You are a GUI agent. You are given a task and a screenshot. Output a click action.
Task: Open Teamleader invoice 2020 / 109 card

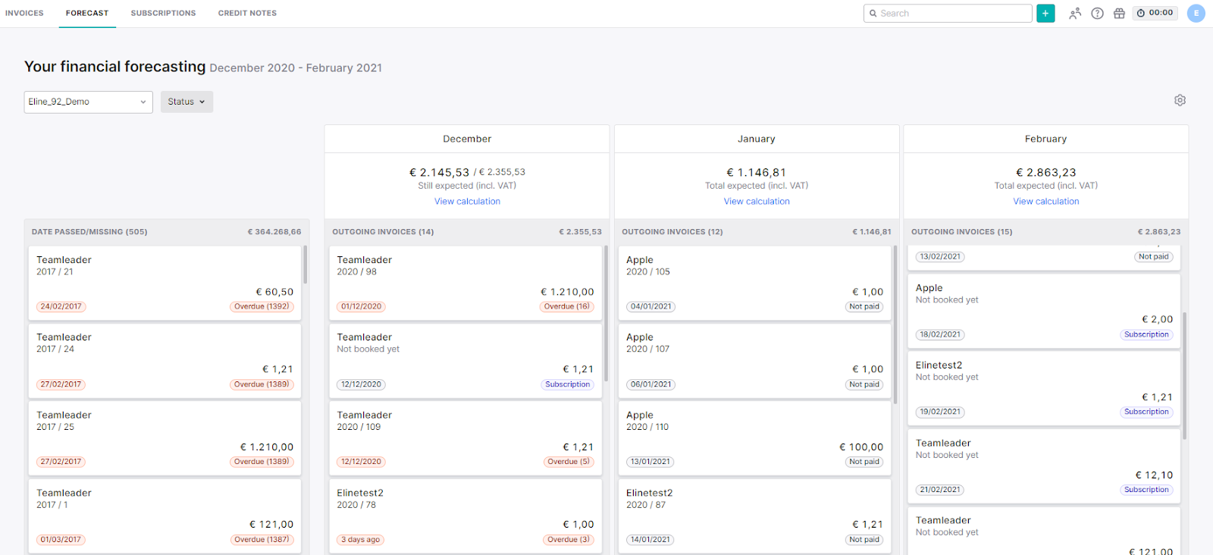[x=465, y=438]
